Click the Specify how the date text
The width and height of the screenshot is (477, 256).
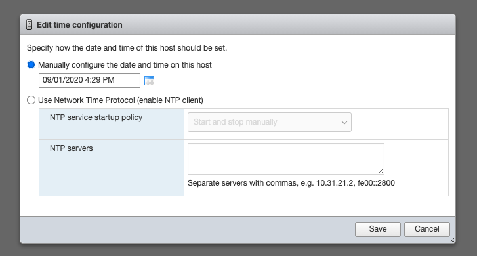click(x=127, y=48)
